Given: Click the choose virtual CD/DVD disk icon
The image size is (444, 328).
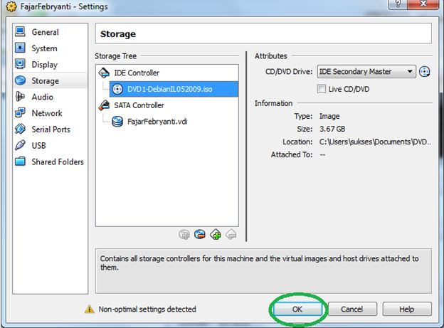Looking at the screenshot, I should pos(425,72).
